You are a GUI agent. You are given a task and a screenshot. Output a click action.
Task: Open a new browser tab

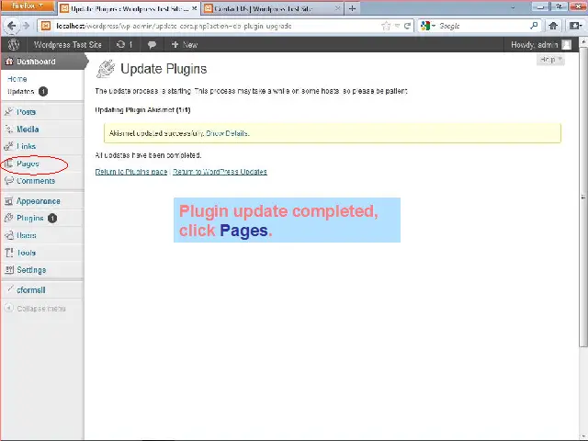click(x=352, y=8)
